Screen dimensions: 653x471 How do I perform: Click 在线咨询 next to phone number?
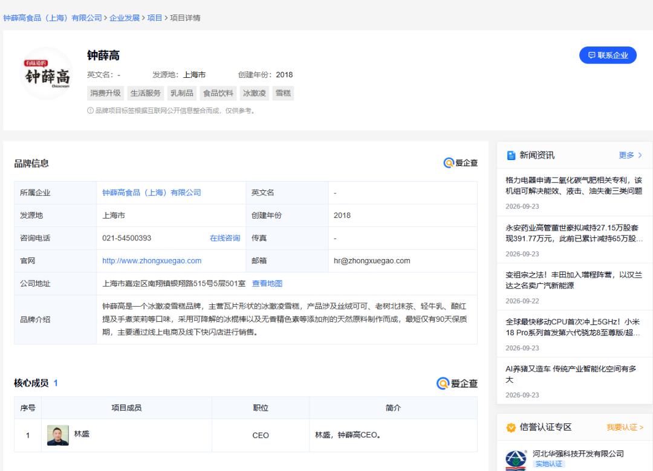pyautogui.click(x=225, y=238)
